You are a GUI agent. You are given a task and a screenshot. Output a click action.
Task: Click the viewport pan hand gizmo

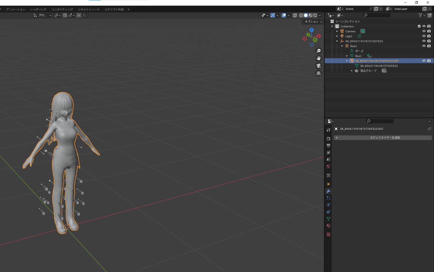pyautogui.click(x=318, y=58)
